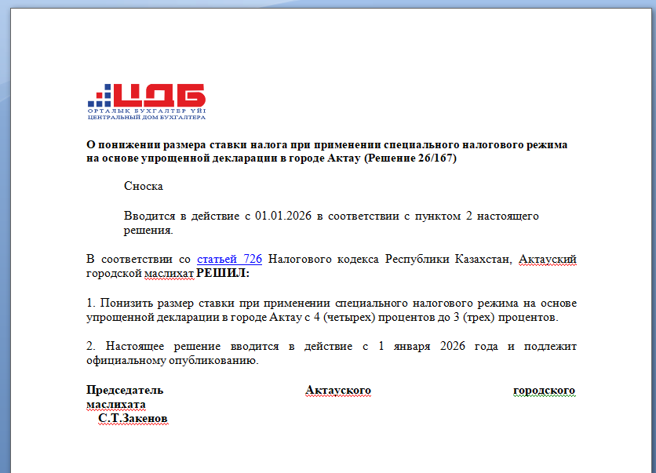Click the phrase "1 января 2026 года"

coord(438,346)
